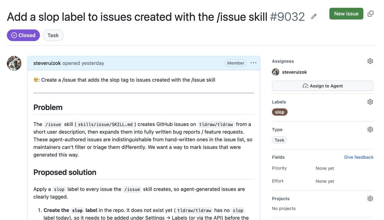The width and height of the screenshot is (384, 220).
Task: Click the Give feedback link
Action: 359,157
